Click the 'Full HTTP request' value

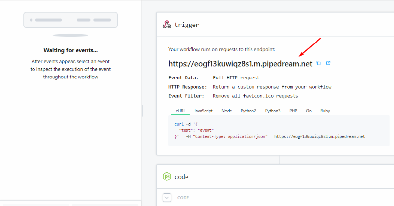236,78
